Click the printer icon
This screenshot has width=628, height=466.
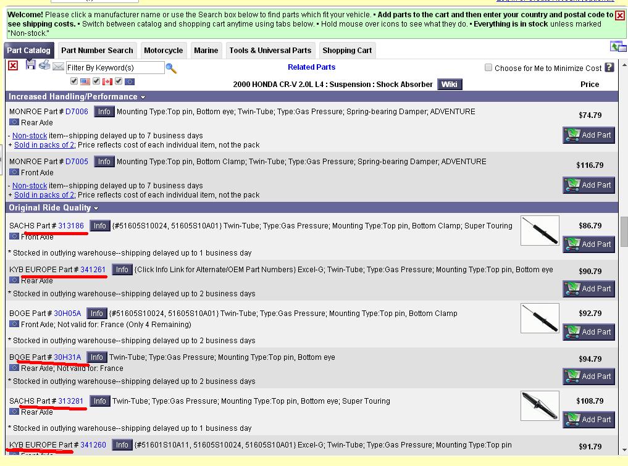[44, 65]
